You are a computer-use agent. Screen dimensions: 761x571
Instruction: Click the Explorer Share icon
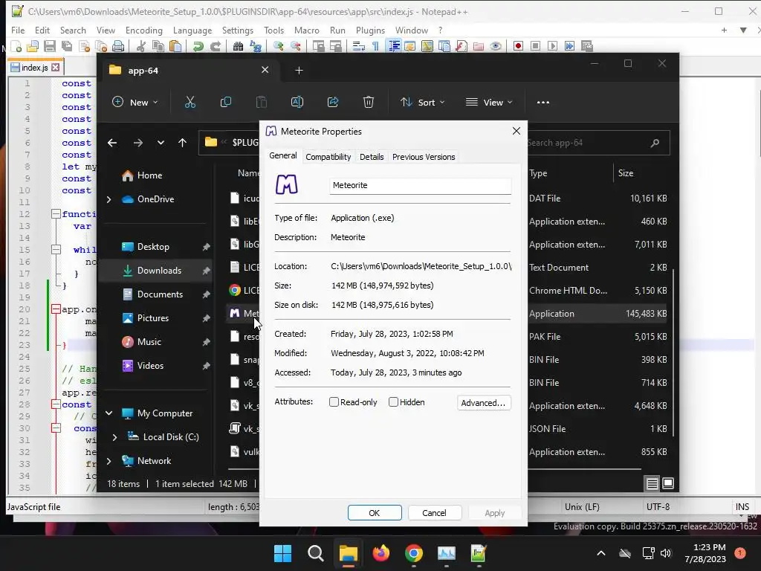(x=333, y=103)
